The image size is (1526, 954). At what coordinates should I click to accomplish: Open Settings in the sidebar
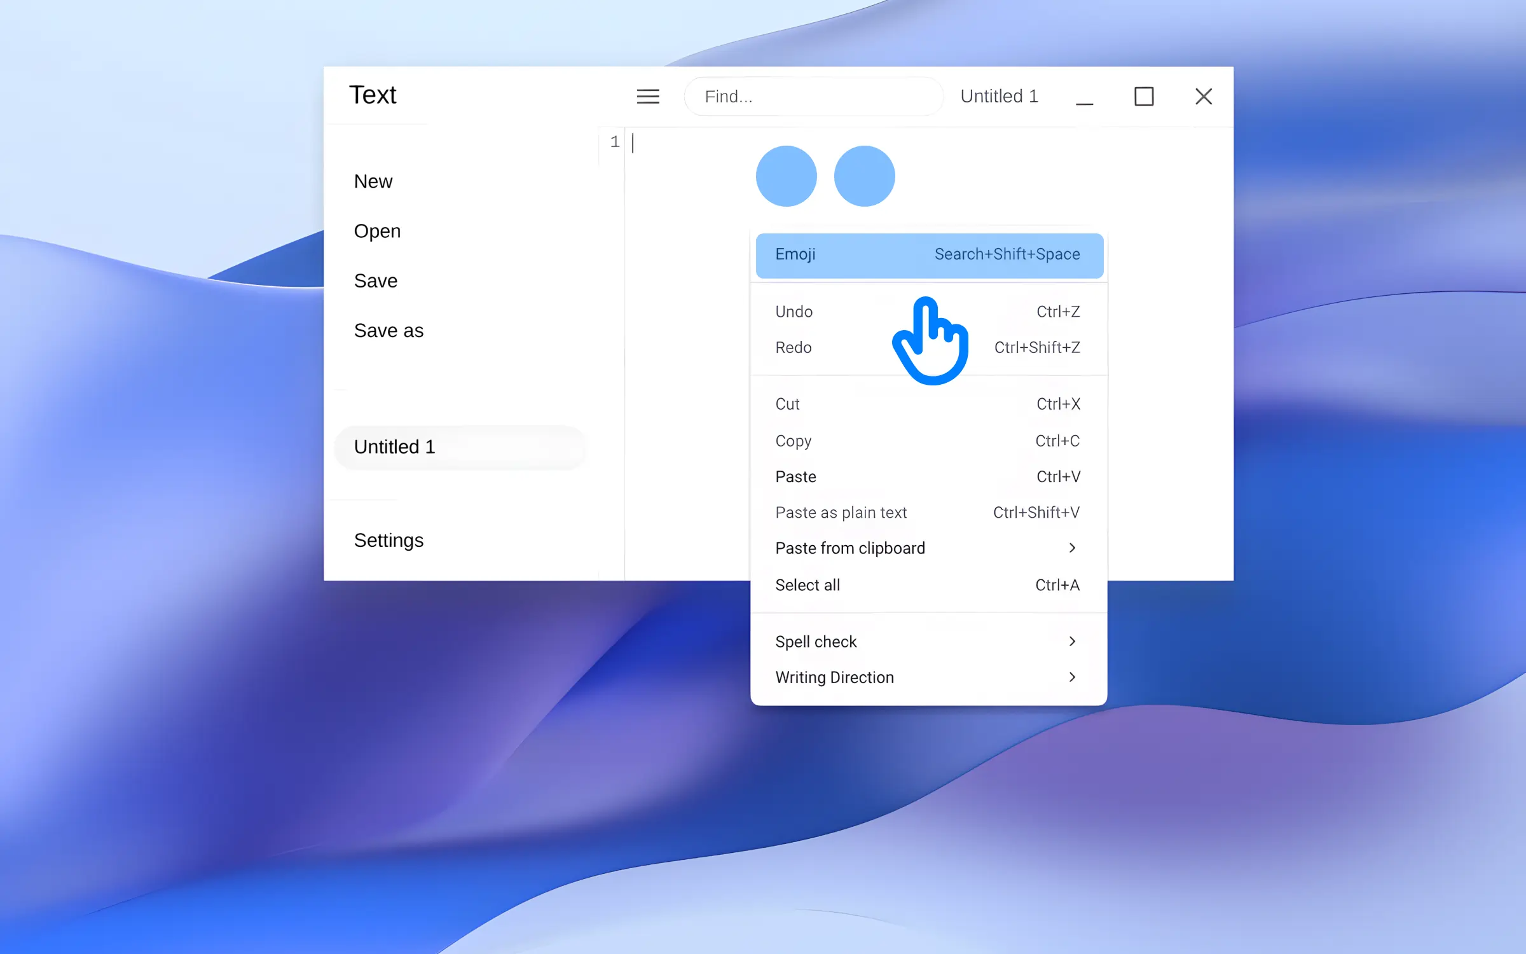[x=388, y=541]
